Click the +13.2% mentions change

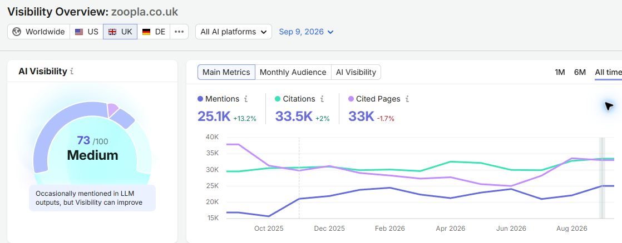(245, 118)
